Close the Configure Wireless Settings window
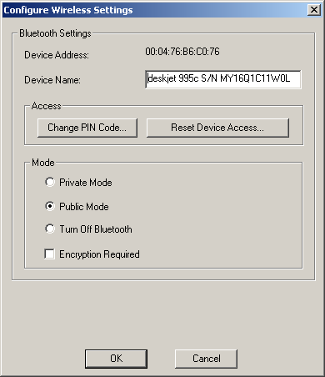This screenshot has width=325, height=377. [x=314, y=10]
